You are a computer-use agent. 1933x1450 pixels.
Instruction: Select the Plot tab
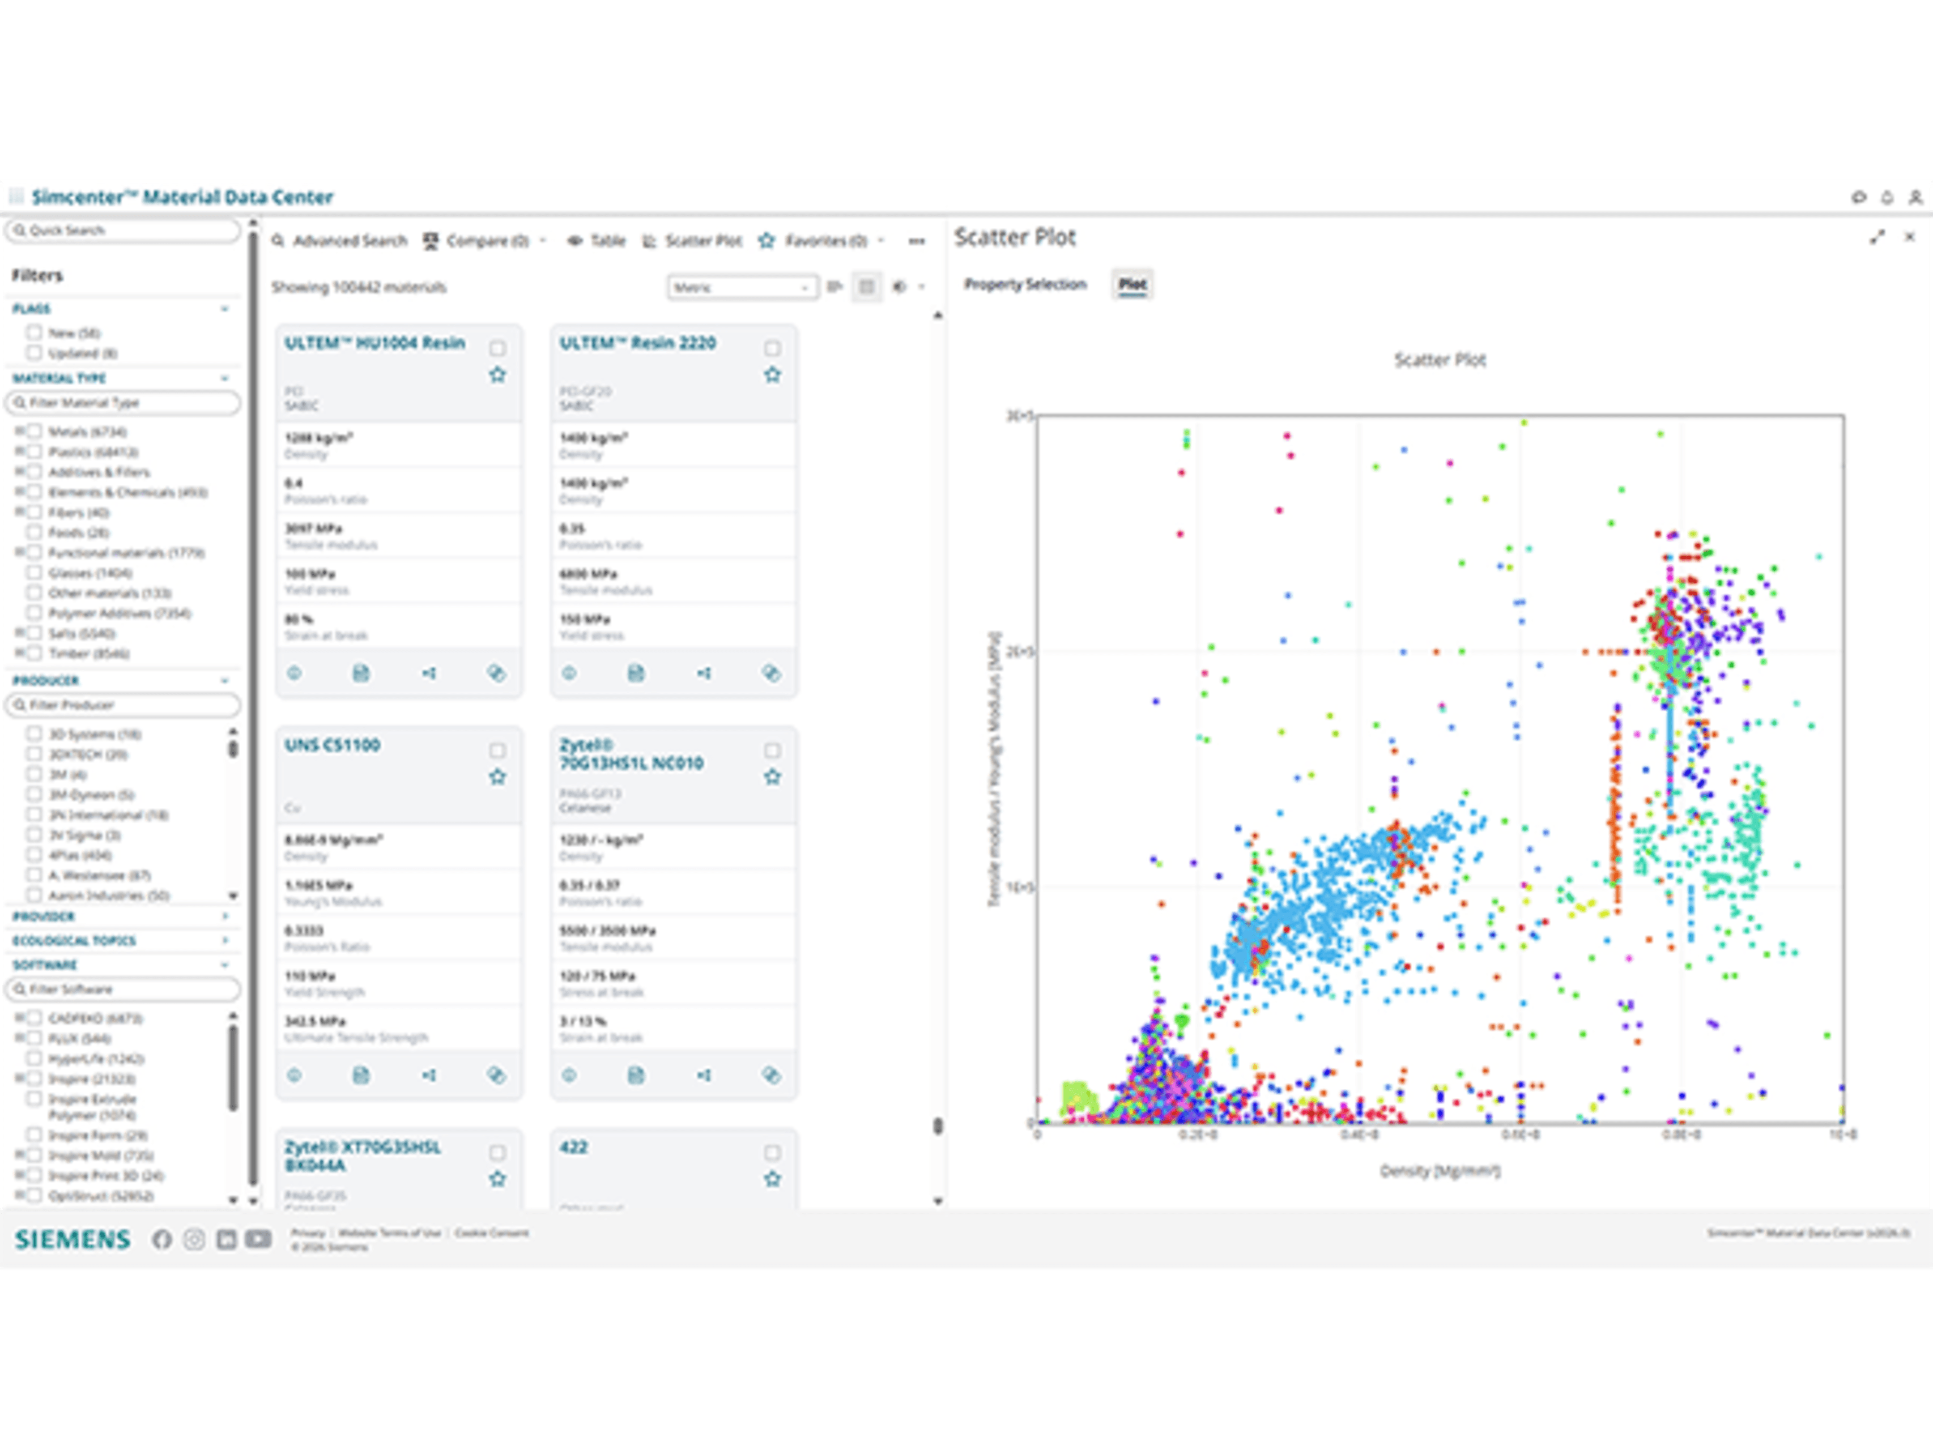coord(1133,284)
